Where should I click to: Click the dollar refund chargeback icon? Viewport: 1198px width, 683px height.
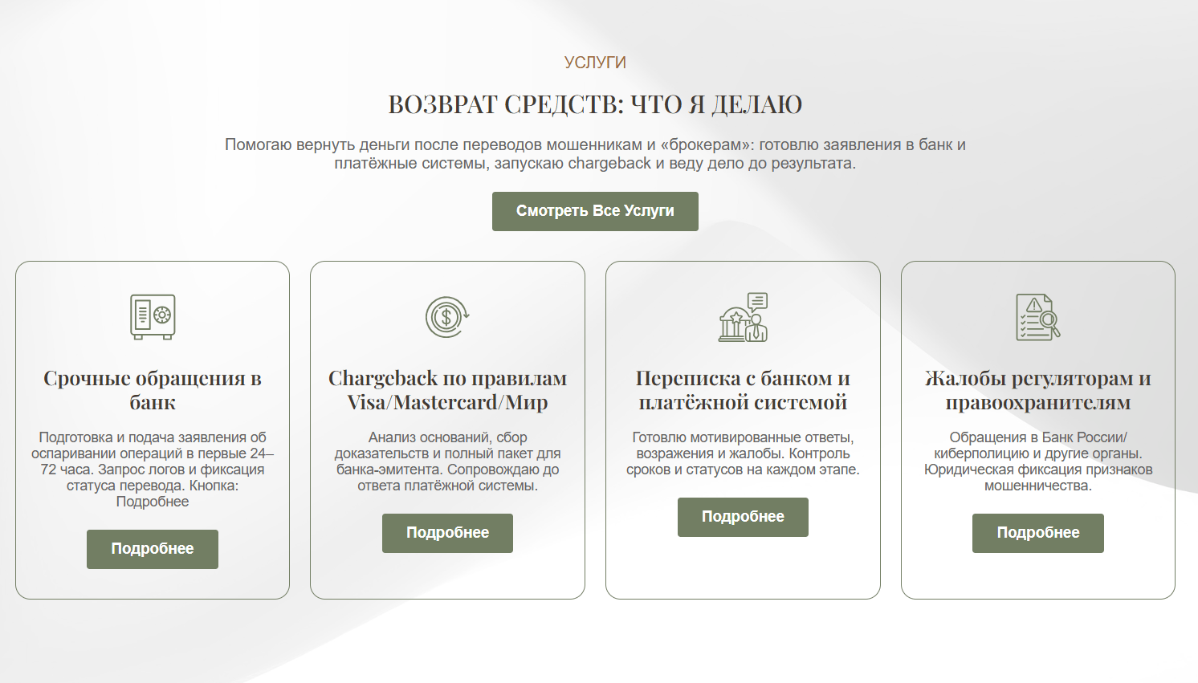point(447,316)
